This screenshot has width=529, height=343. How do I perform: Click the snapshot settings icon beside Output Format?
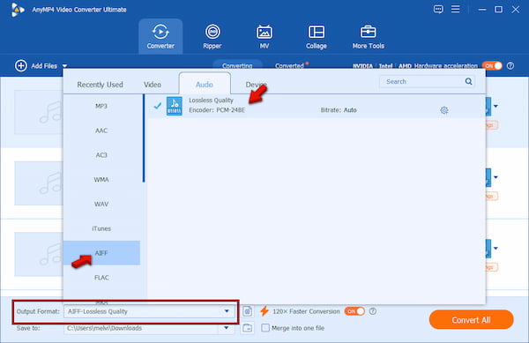click(x=247, y=311)
